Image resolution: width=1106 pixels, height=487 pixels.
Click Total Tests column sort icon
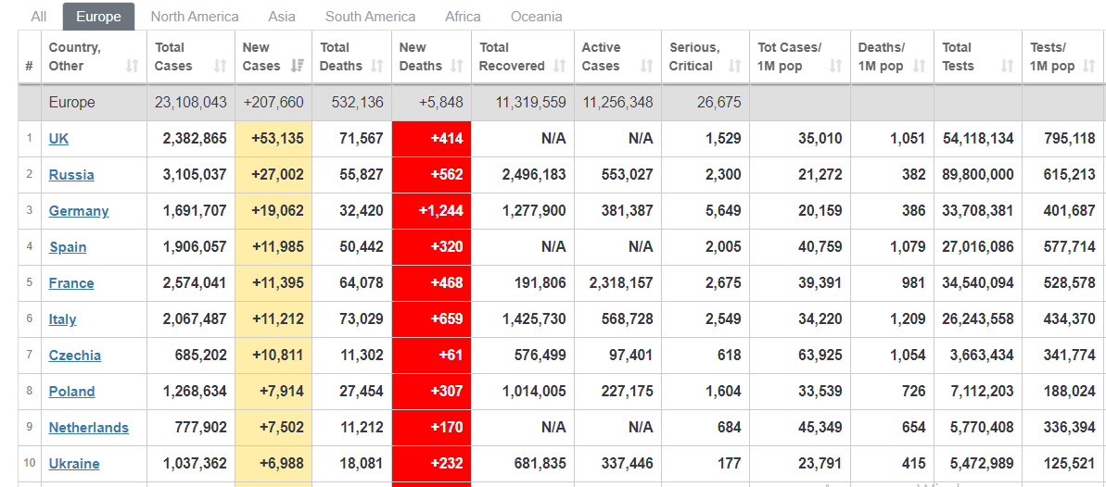1007,66
